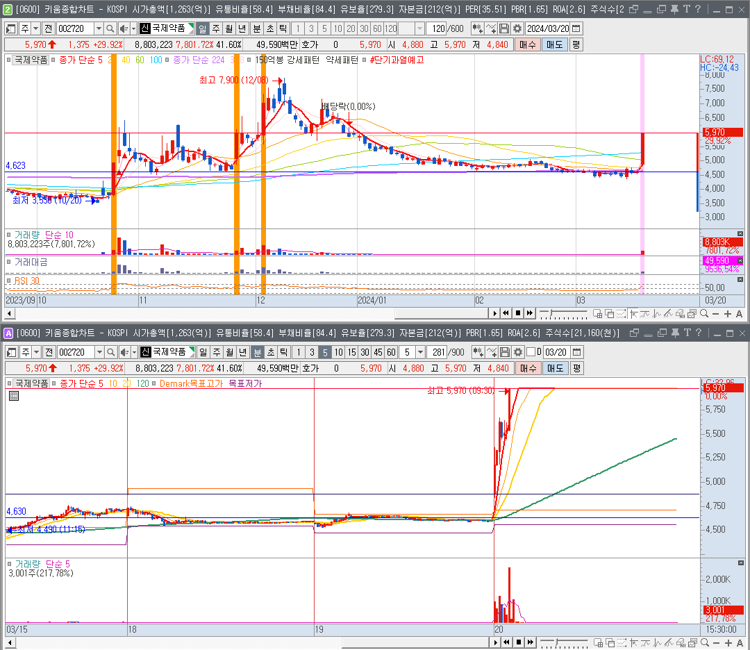This screenshot has height=650, width=750.
Task: Click plus zoom-in icon under upper chart
Action: pyautogui.click(x=728, y=314)
